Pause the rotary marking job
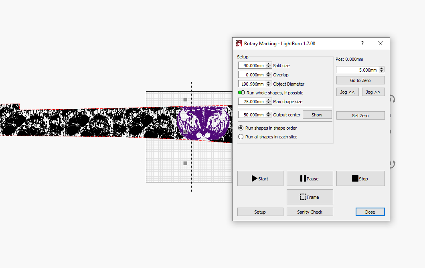425x268 pixels. [310, 178]
